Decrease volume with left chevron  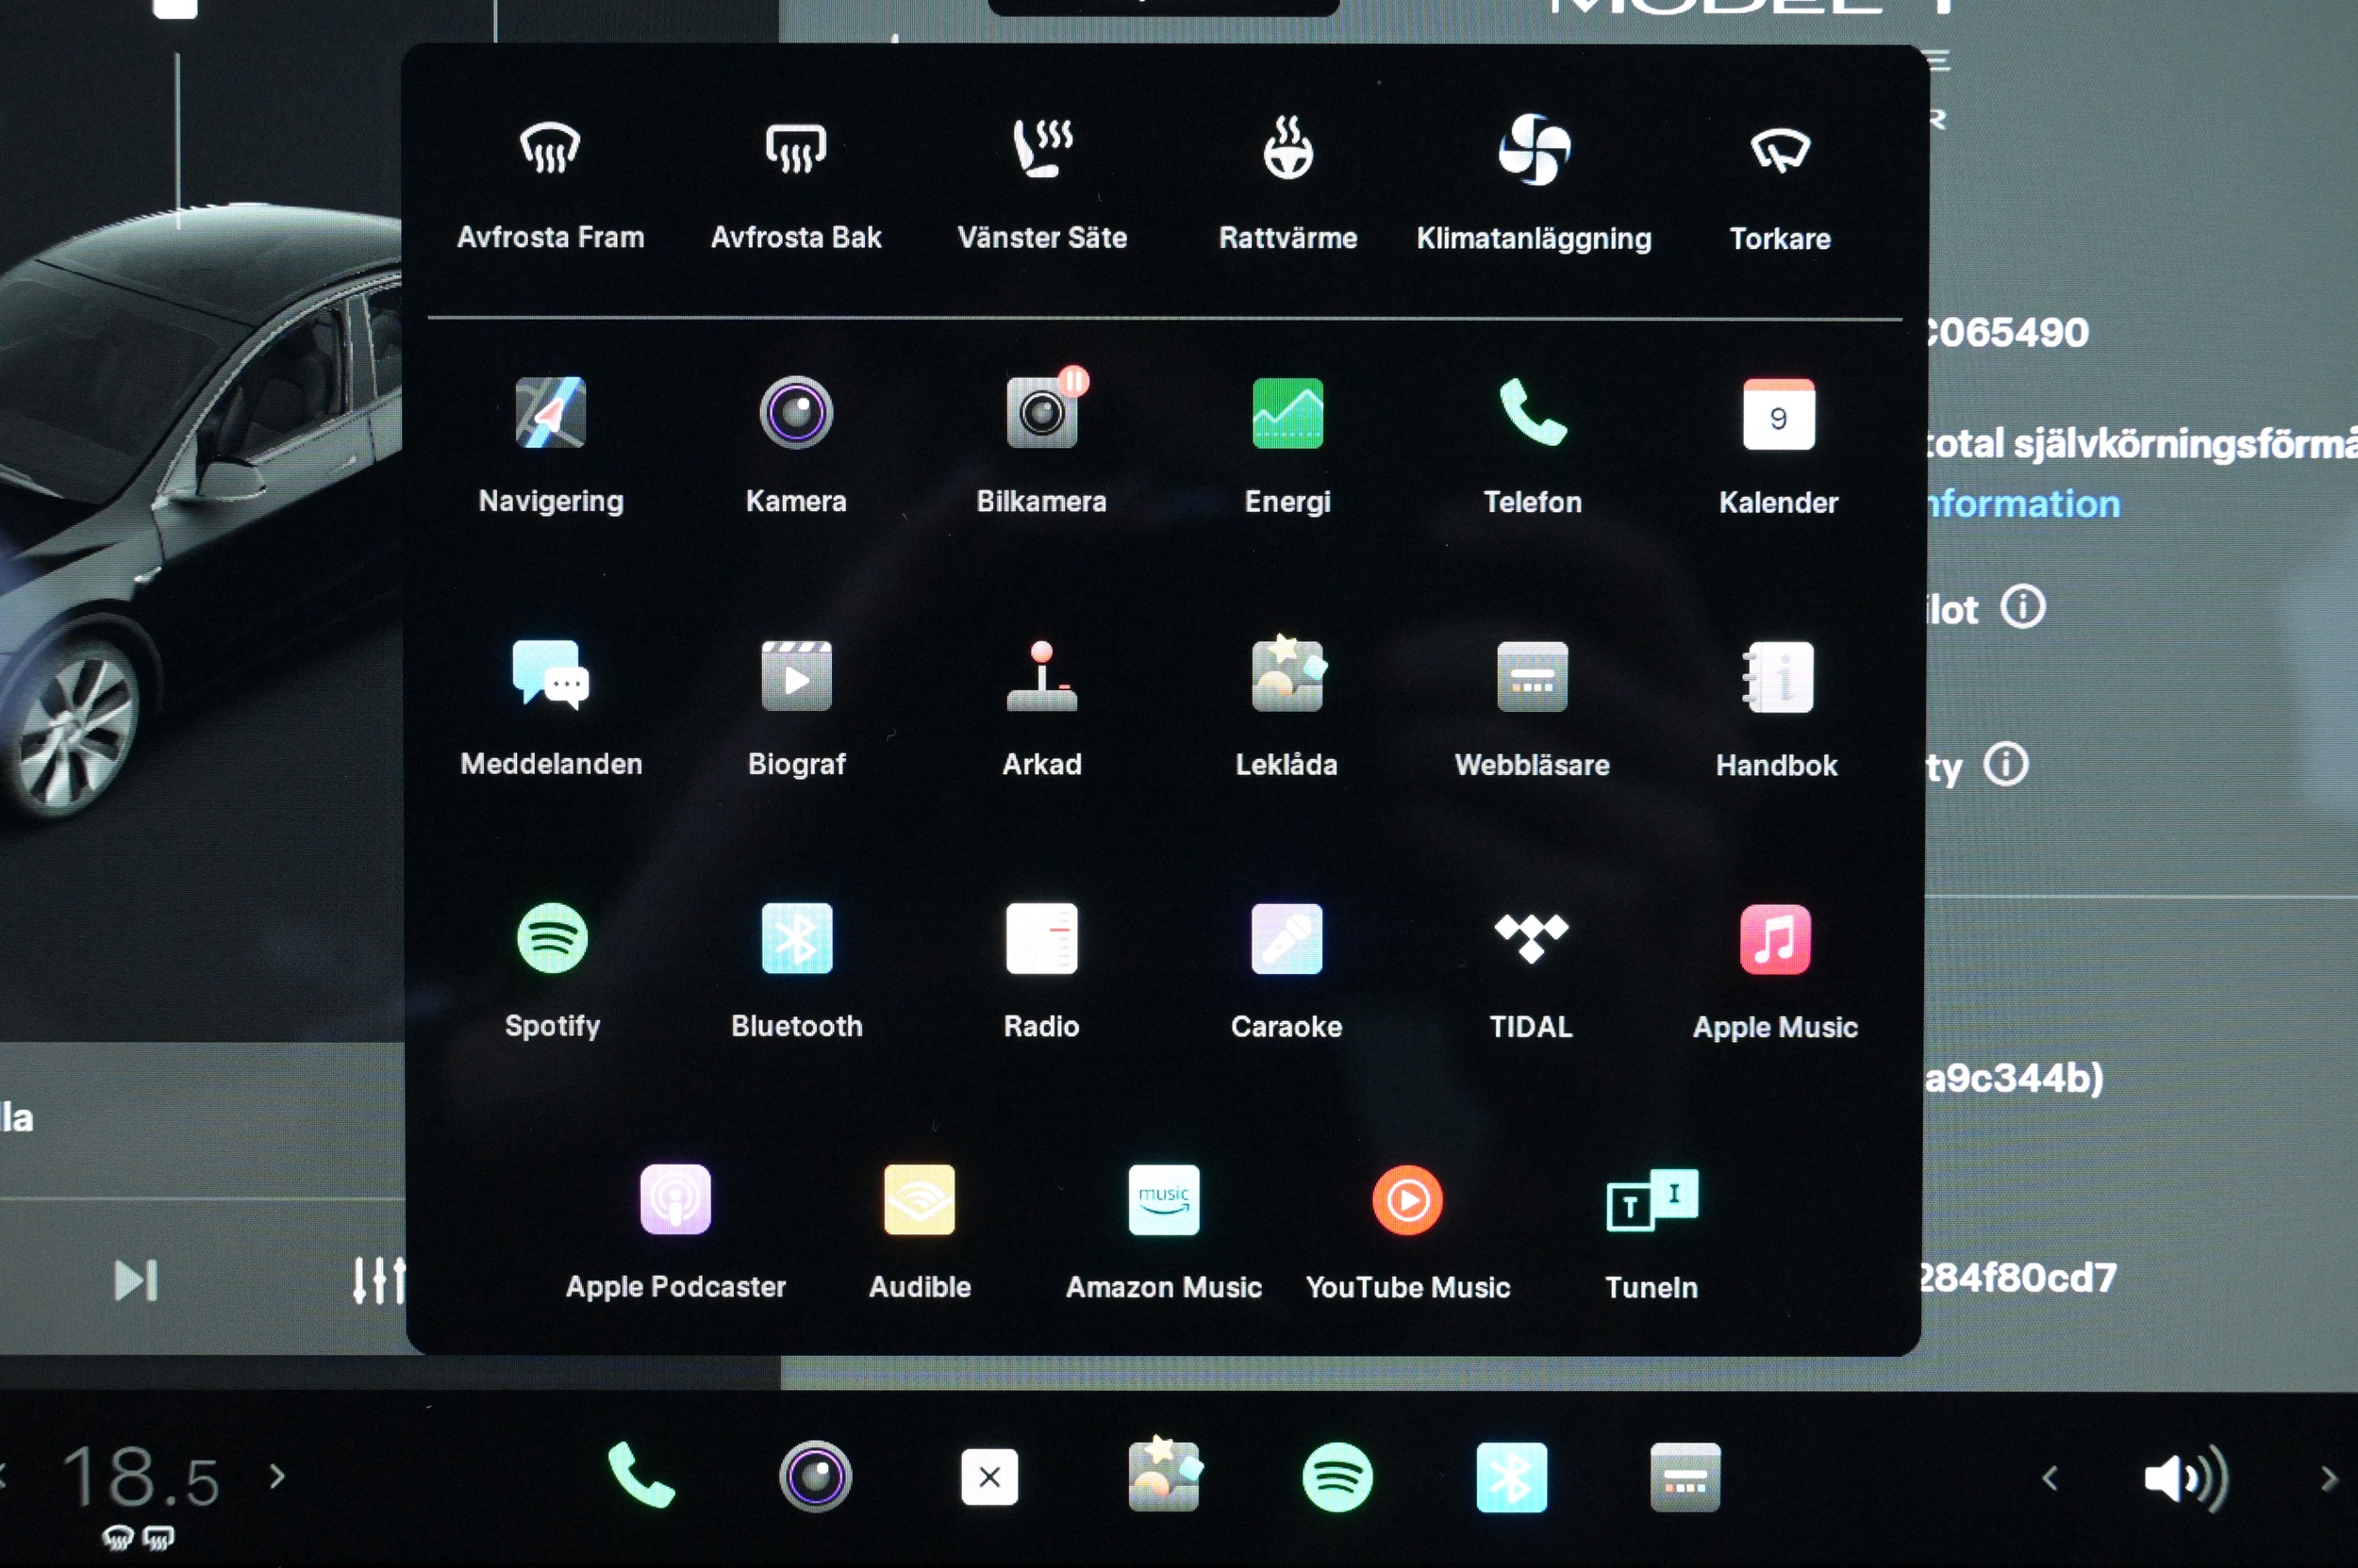(x=2050, y=1478)
